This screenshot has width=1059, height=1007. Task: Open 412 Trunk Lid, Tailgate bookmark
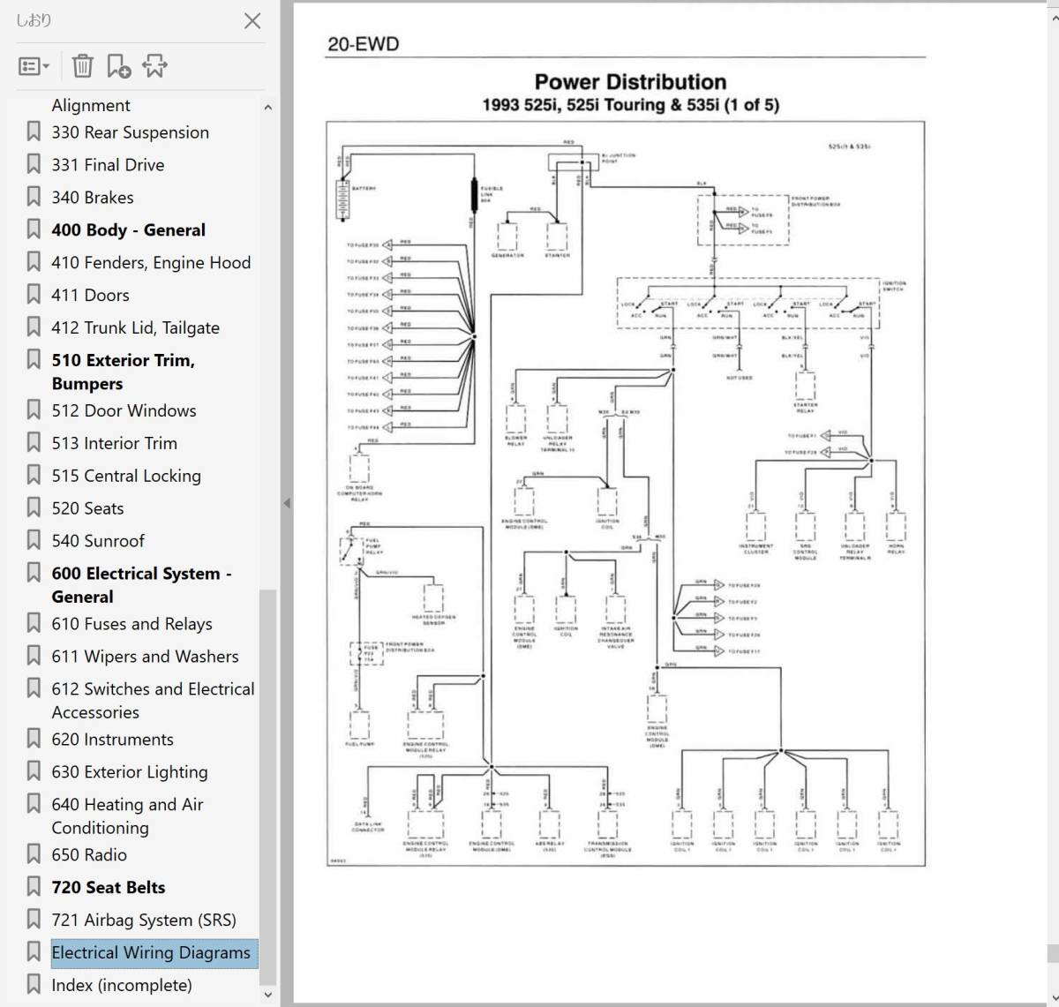135,328
